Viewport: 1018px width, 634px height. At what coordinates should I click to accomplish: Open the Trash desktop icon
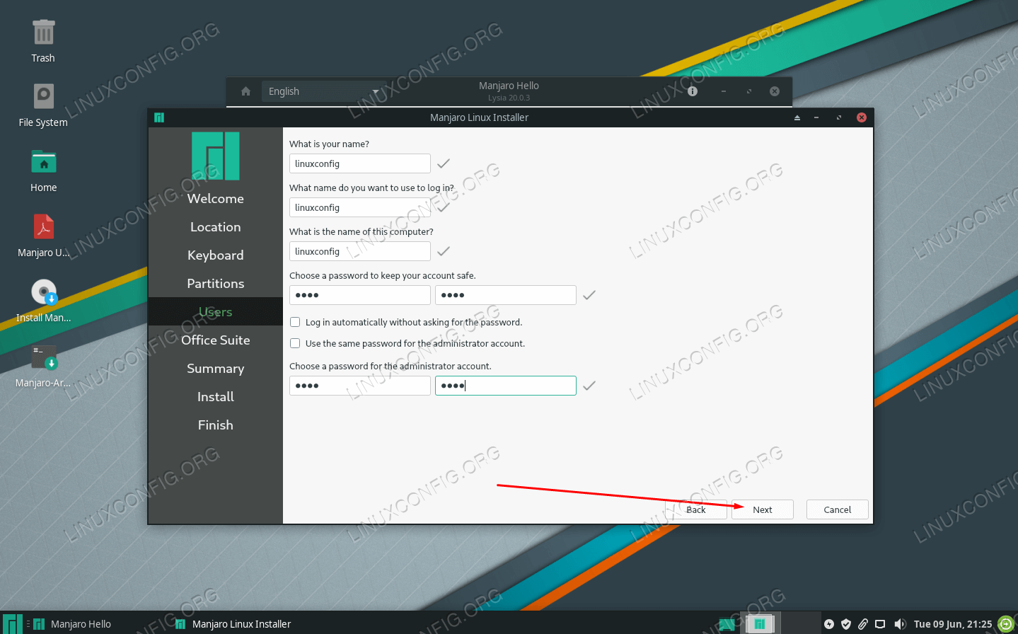click(43, 42)
